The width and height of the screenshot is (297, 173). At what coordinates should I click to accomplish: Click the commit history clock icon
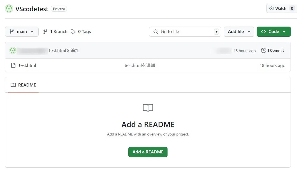point(263,50)
